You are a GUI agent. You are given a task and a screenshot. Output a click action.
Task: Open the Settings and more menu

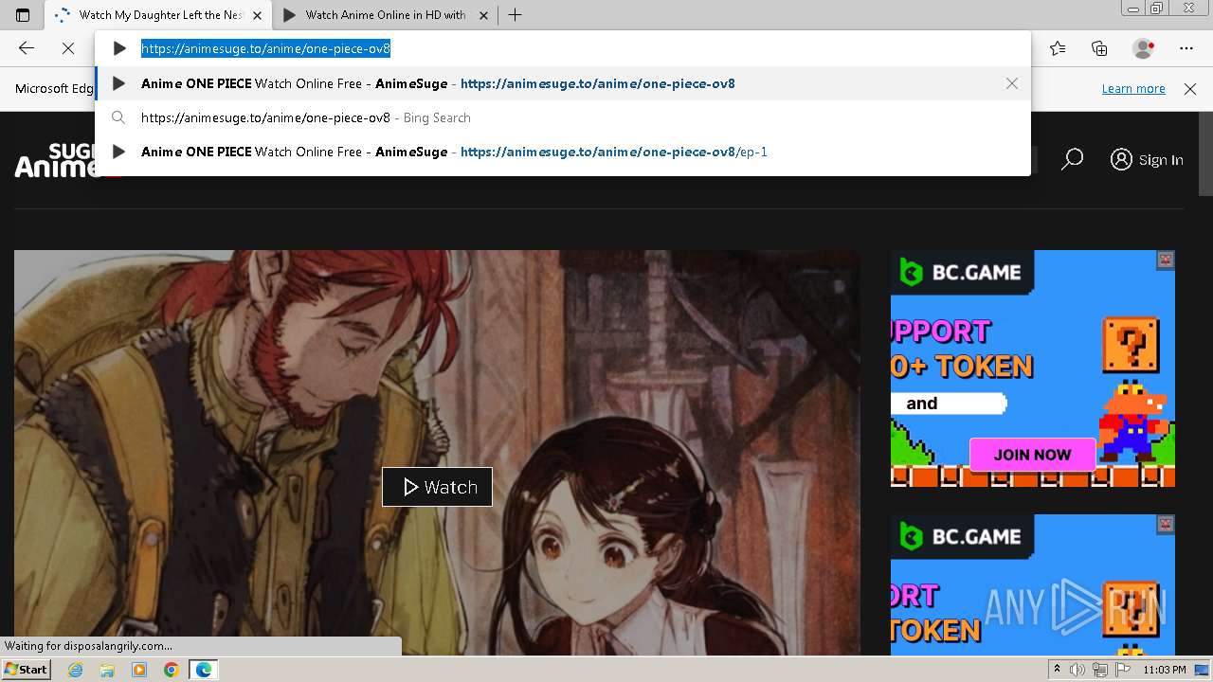1186,48
